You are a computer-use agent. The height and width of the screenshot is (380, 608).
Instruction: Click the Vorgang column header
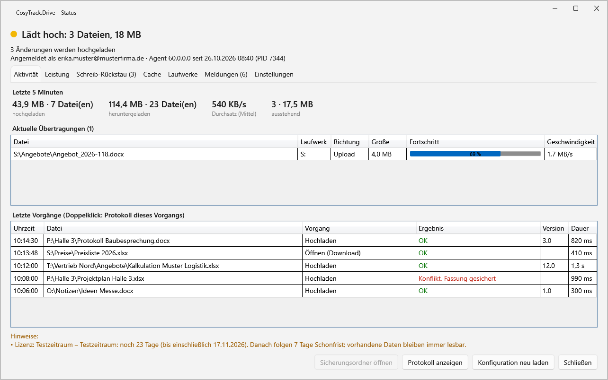tap(359, 228)
